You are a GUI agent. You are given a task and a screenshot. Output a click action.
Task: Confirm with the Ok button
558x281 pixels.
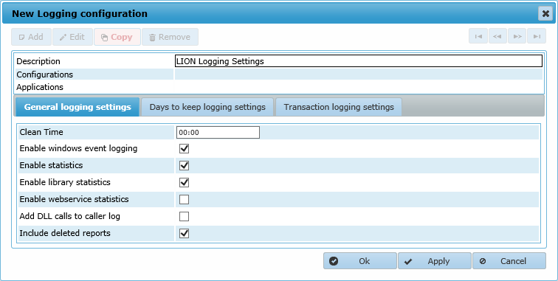click(359, 261)
